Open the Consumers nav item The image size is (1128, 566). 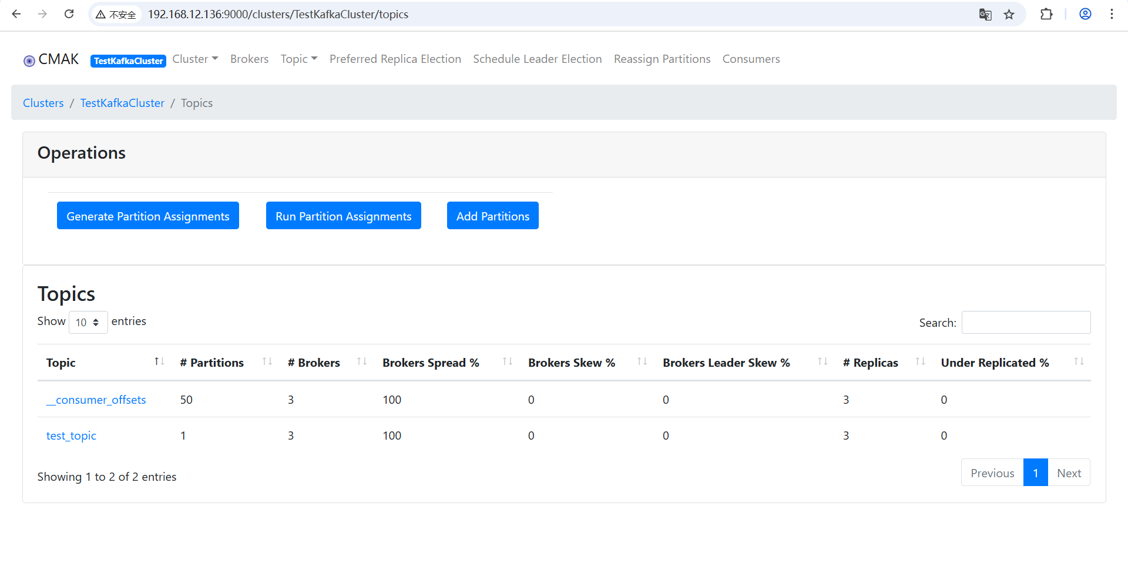click(x=751, y=59)
